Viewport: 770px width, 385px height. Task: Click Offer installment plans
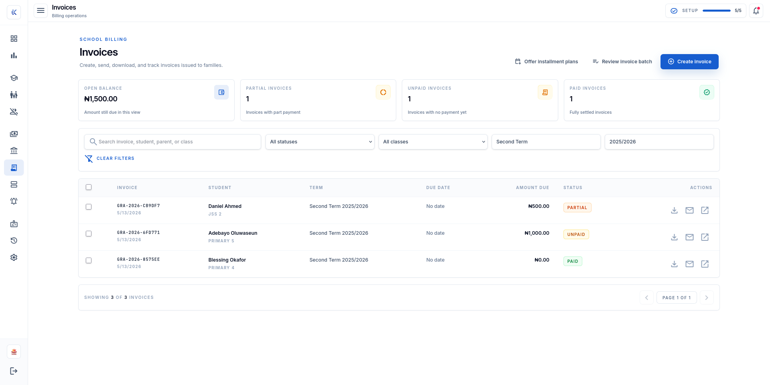pyautogui.click(x=546, y=62)
